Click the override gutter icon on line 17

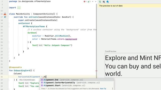coord(5,17)
